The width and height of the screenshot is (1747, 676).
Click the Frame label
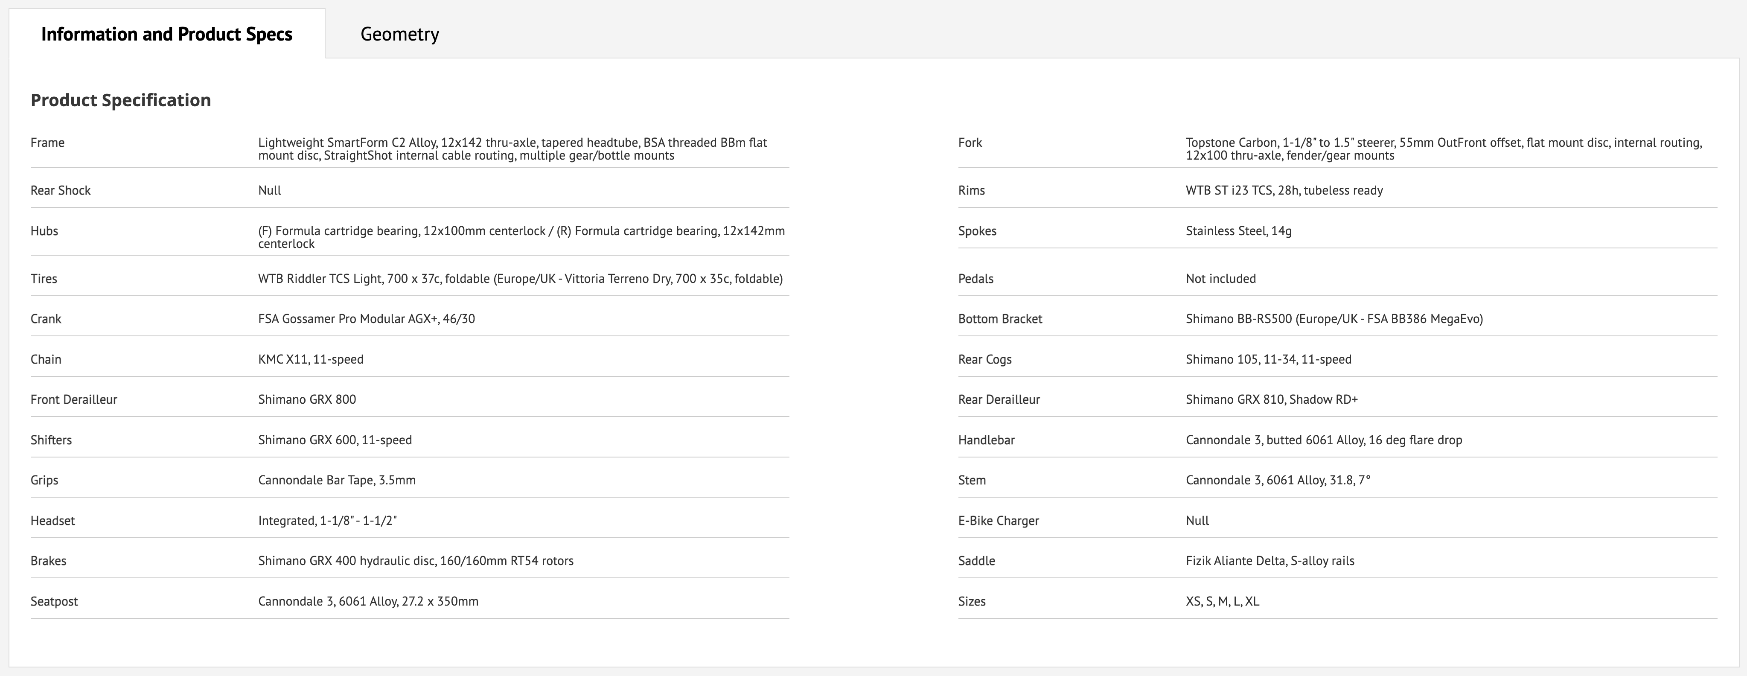(x=47, y=143)
